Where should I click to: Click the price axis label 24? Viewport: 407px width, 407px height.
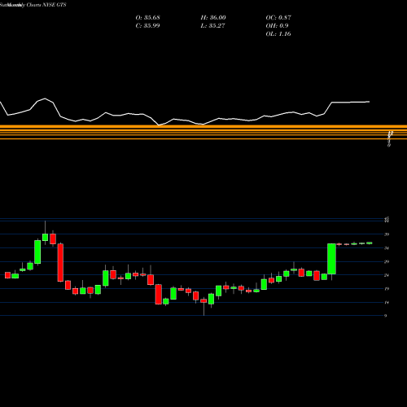(387, 275)
